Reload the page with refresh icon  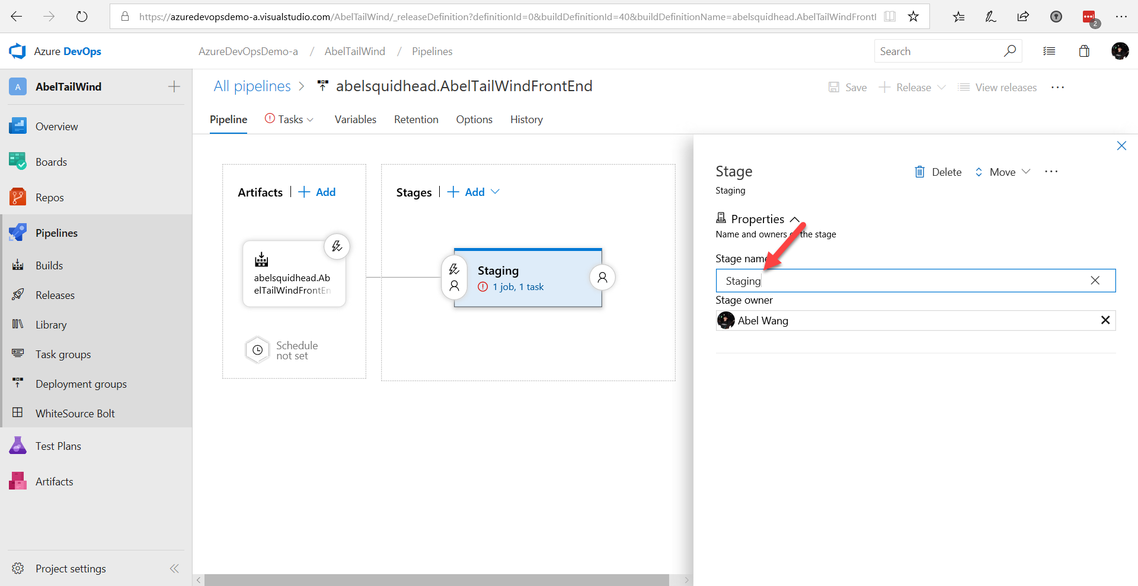(82, 17)
